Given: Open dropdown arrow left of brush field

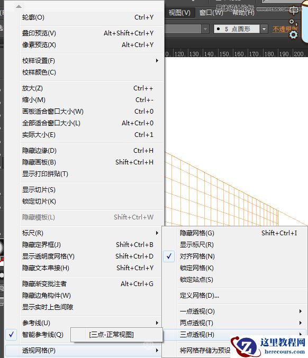Looking at the screenshot, I should coord(205,29).
